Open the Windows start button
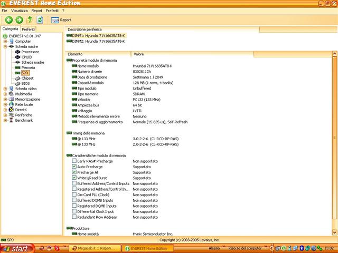 (17, 248)
